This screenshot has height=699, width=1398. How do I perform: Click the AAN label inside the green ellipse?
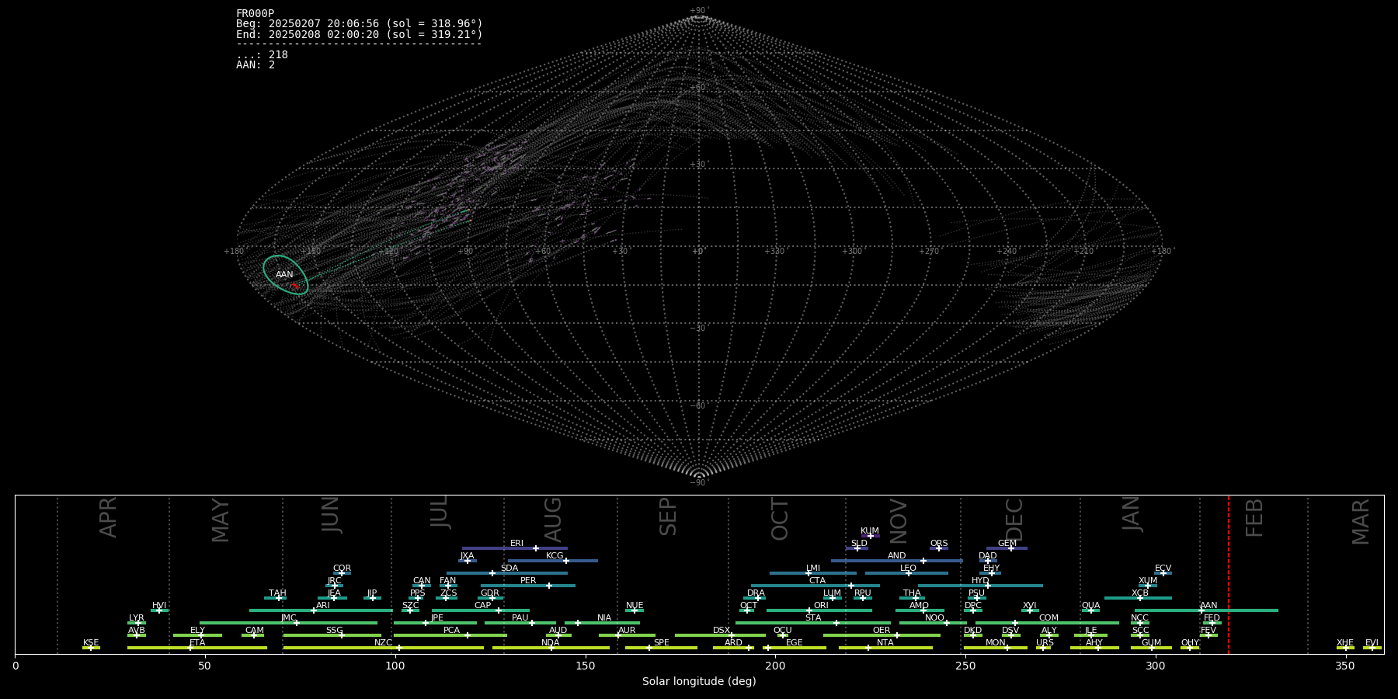[284, 274]
